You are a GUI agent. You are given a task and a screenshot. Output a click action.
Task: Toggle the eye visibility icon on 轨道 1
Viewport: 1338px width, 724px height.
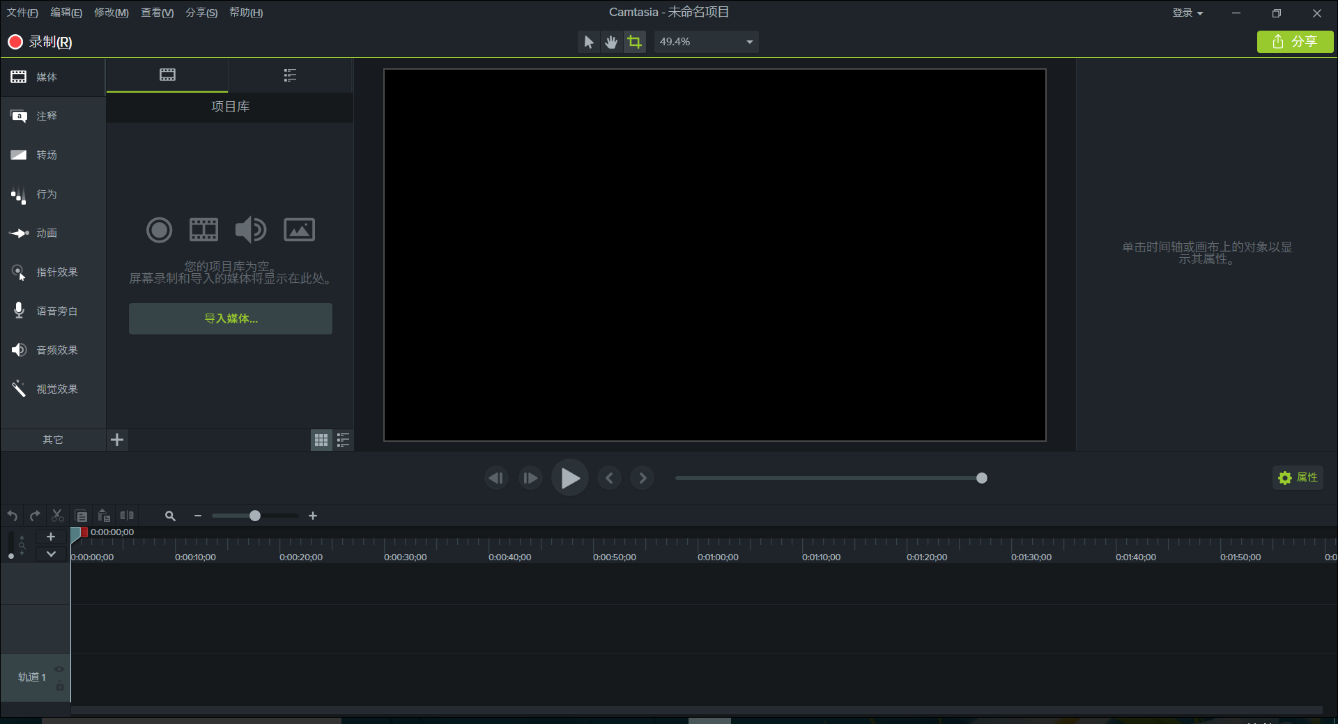pos(59,669)
